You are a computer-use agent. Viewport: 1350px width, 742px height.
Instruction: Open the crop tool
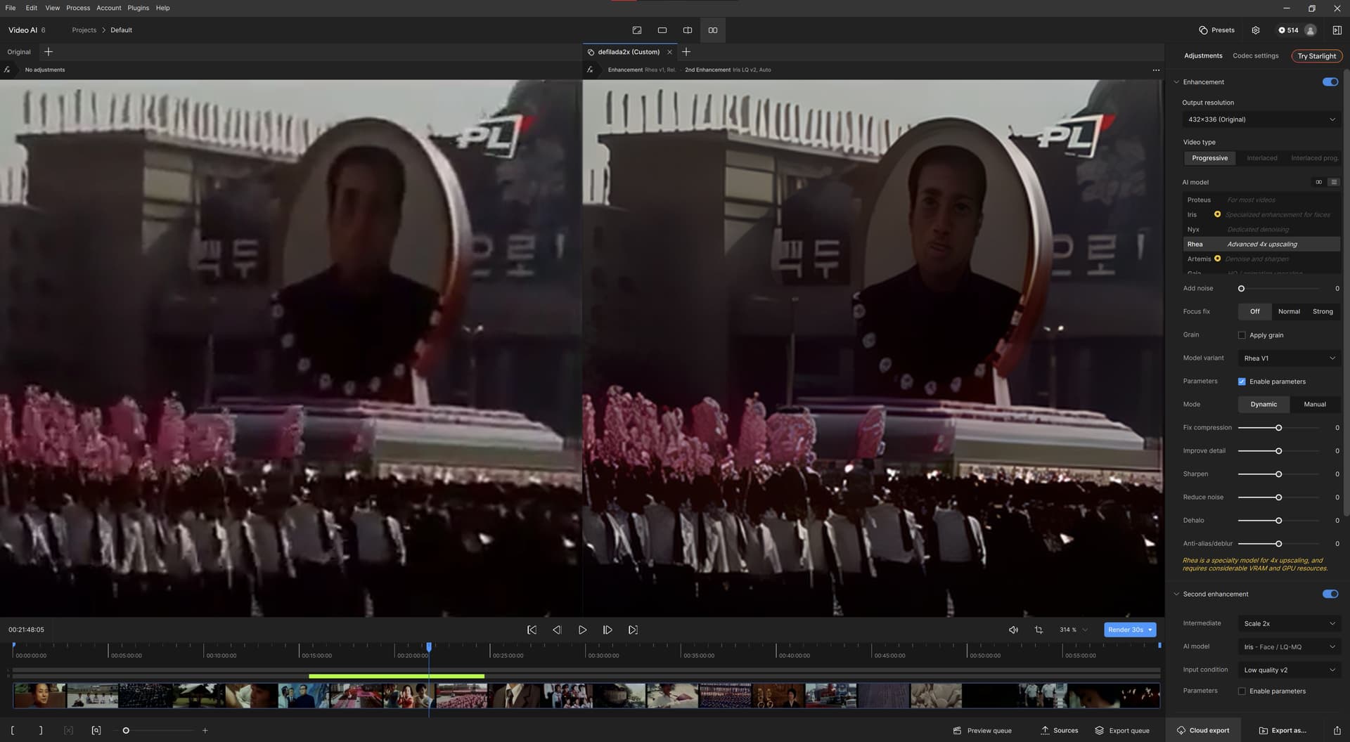pos(1039,630)
